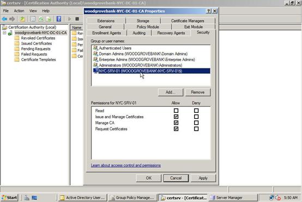Collapse the woodgrovebank-NYC-DC-01-CA tree node
302x202 pixels.
coord(4,33)
